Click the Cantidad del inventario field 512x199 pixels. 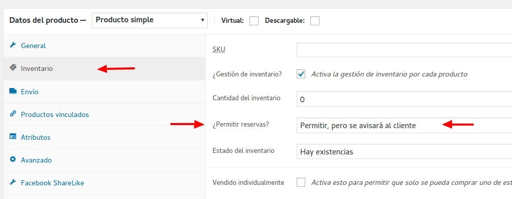[x=404, y=99]
